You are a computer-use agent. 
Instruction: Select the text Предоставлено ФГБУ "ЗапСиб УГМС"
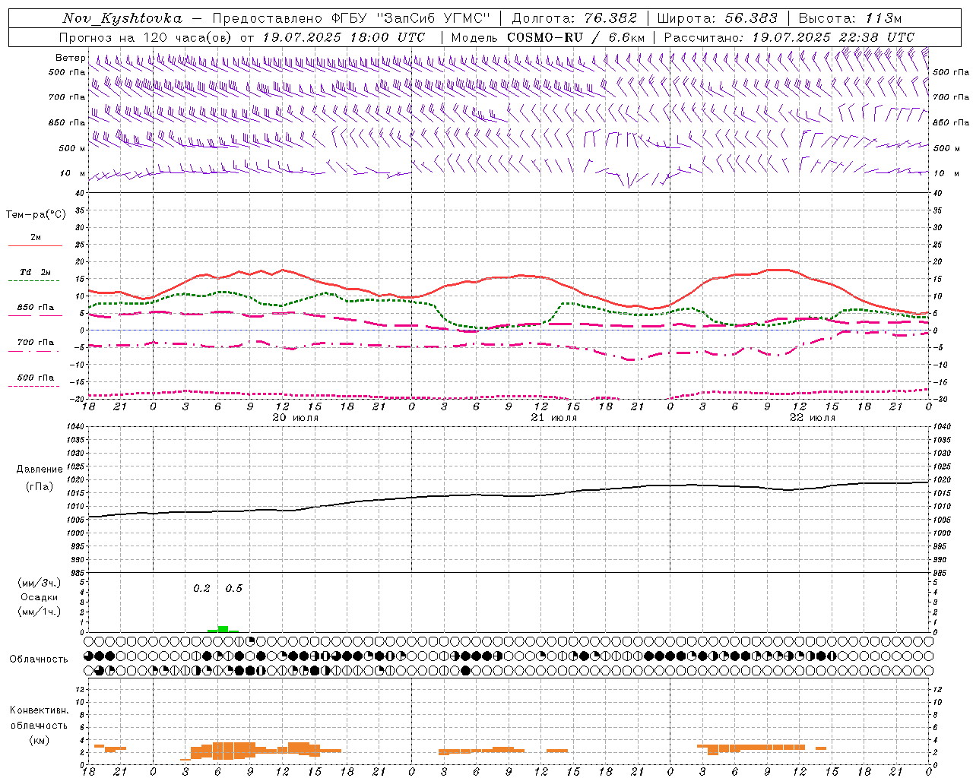[353, 18]
